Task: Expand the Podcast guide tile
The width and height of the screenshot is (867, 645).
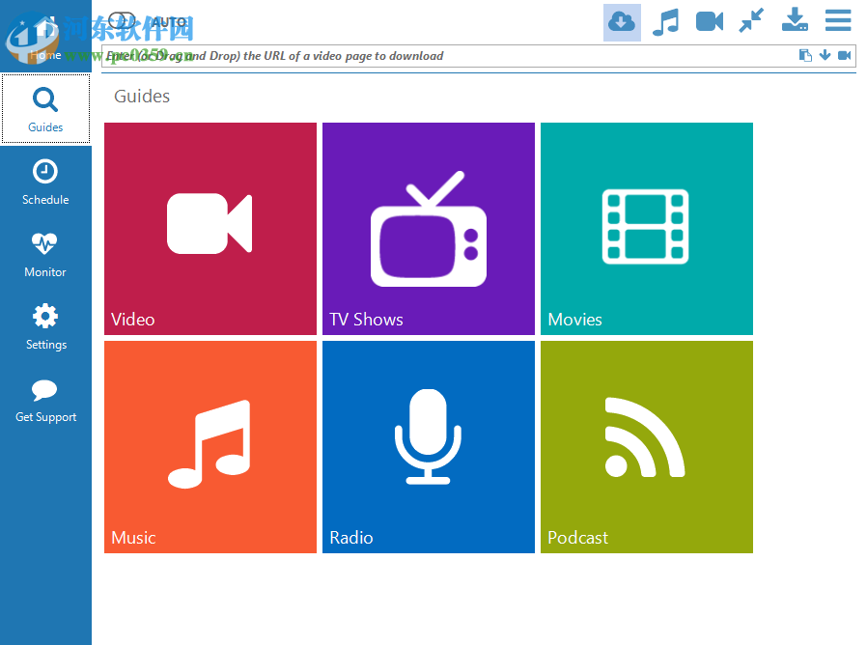Action: (646, 446)
